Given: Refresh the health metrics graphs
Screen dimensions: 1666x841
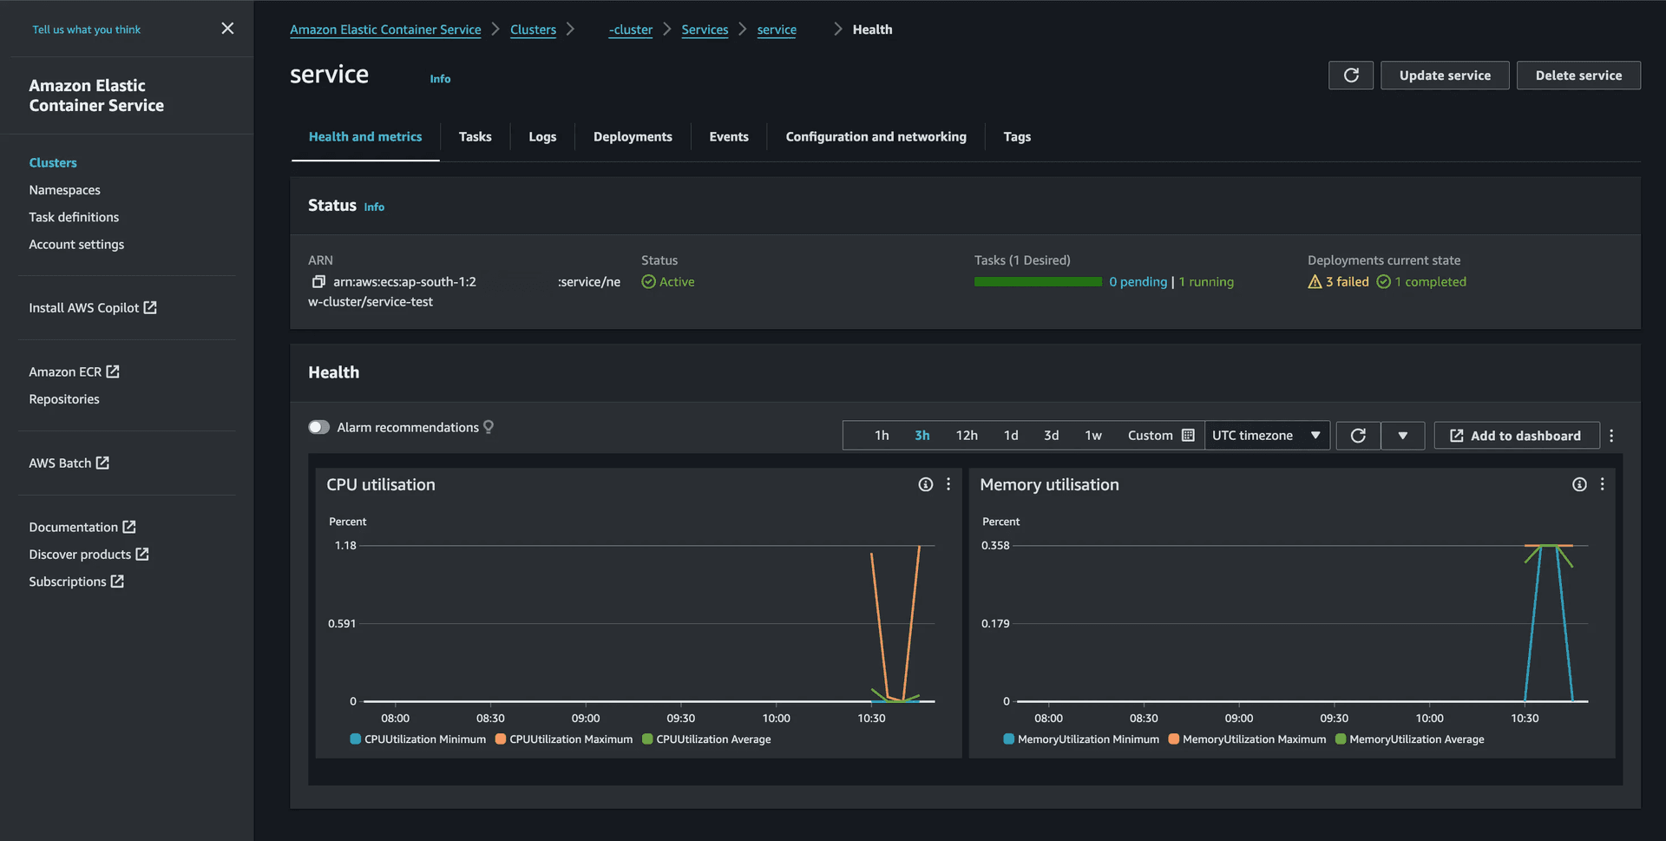Looking at the screenshot, I should [1358, 436].
